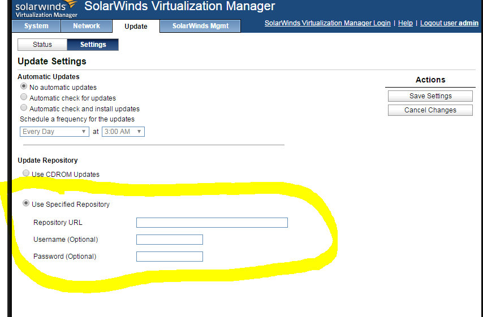
Task: Open SolarWinds Virtualization Manager Login link
Action: [x=327, y=23]
